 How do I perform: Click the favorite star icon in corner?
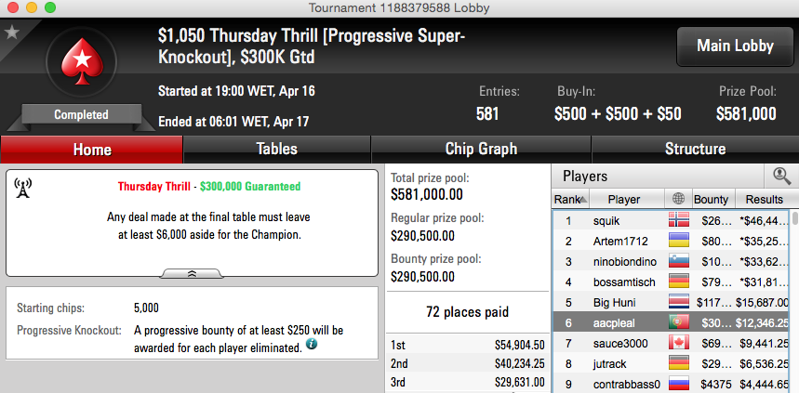[x=11, y=33]
